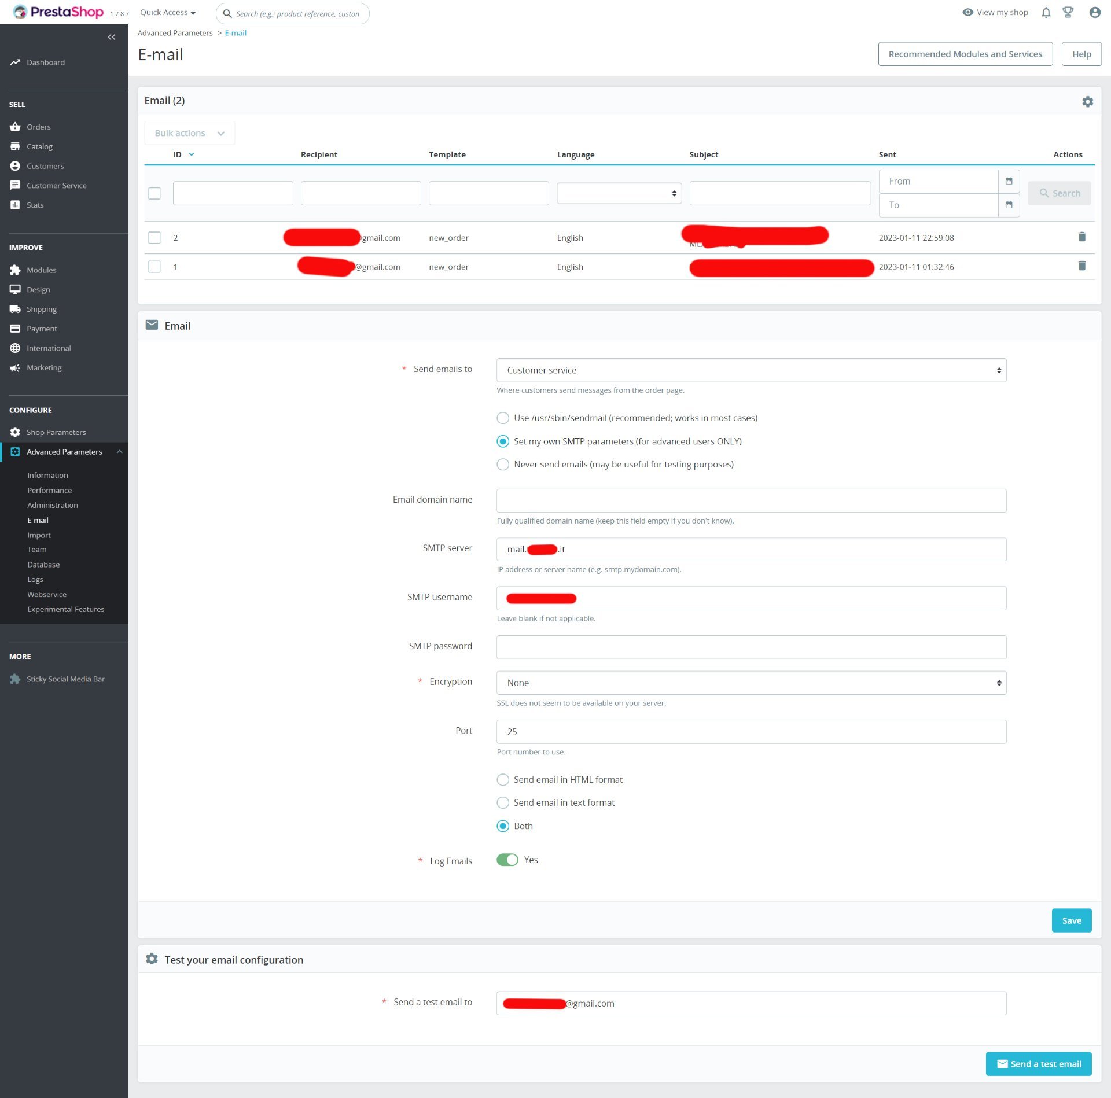Open the employee profile avatar icon

tap(1094, 13)
